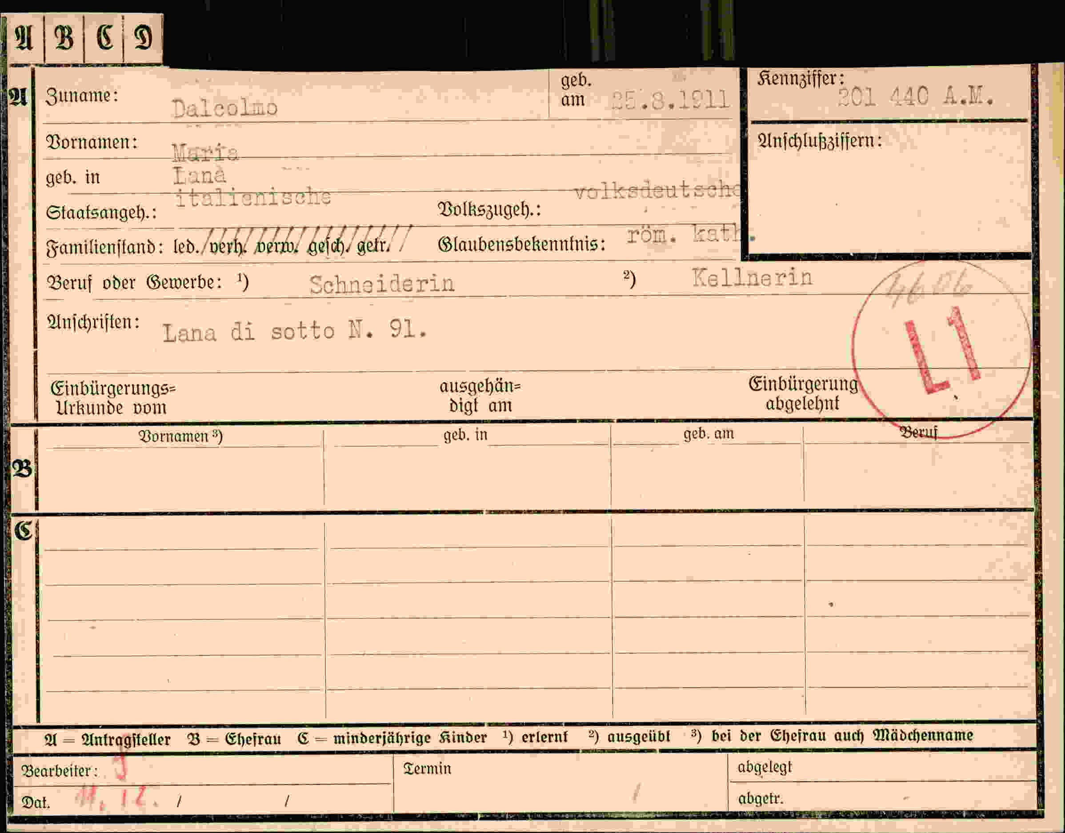
Task: Click the learned profession 'Schneiderin'
Action: [x=382, y=284]
